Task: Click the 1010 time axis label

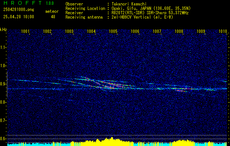Action: click(223, 31)
